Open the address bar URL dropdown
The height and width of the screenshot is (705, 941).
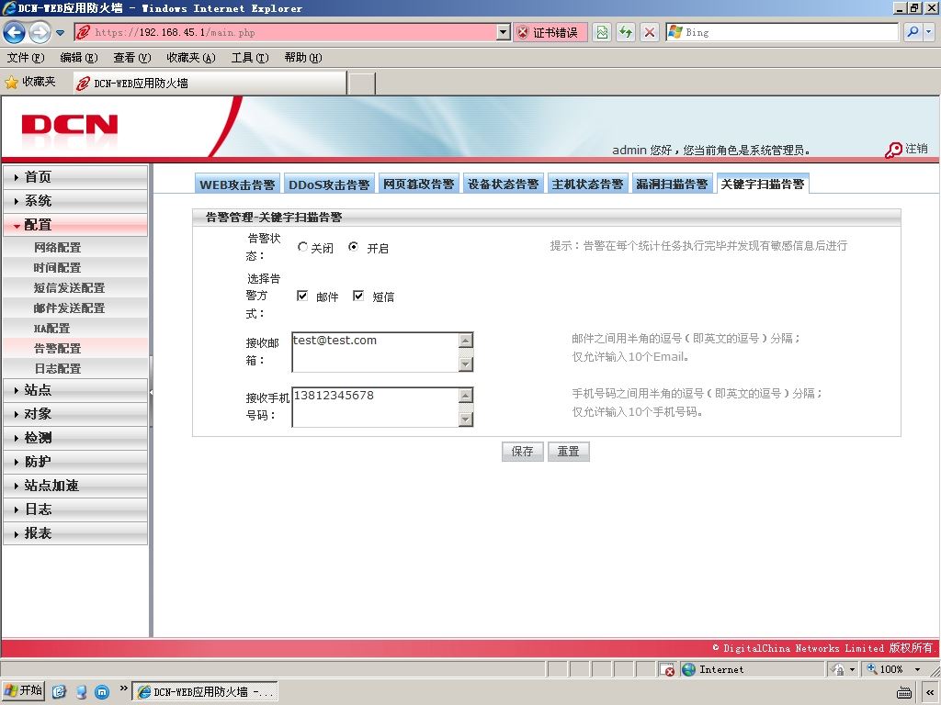coord(504,32)
